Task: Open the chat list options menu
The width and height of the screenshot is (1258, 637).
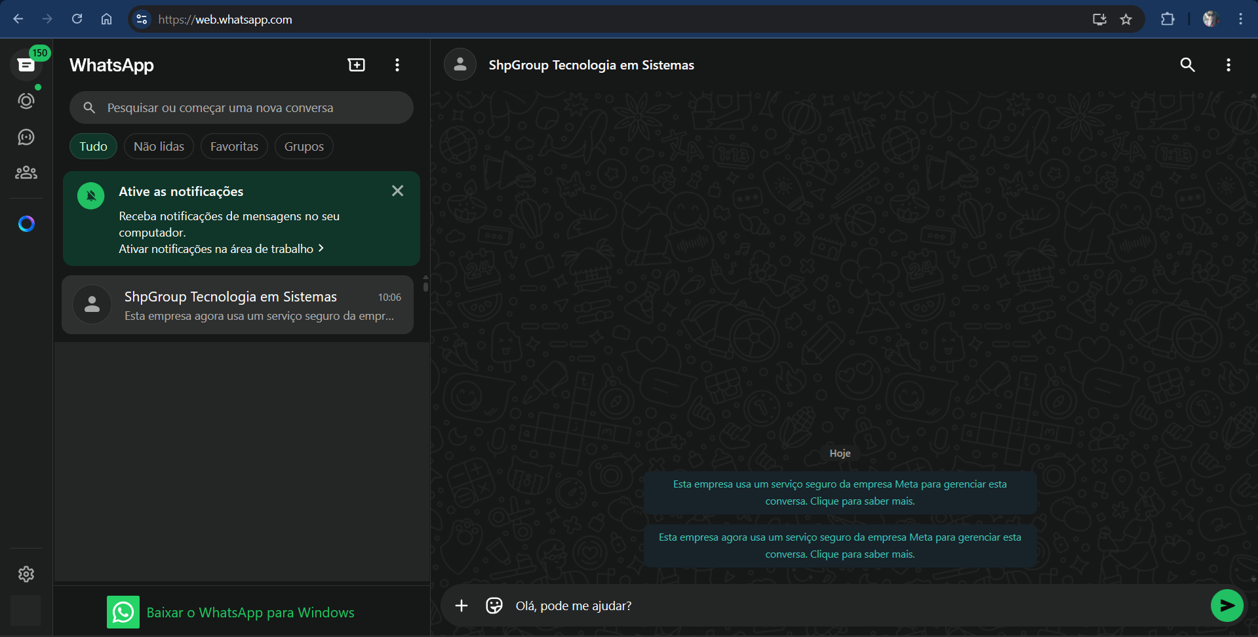Action: pyautogui.click(x=397, y=65)
